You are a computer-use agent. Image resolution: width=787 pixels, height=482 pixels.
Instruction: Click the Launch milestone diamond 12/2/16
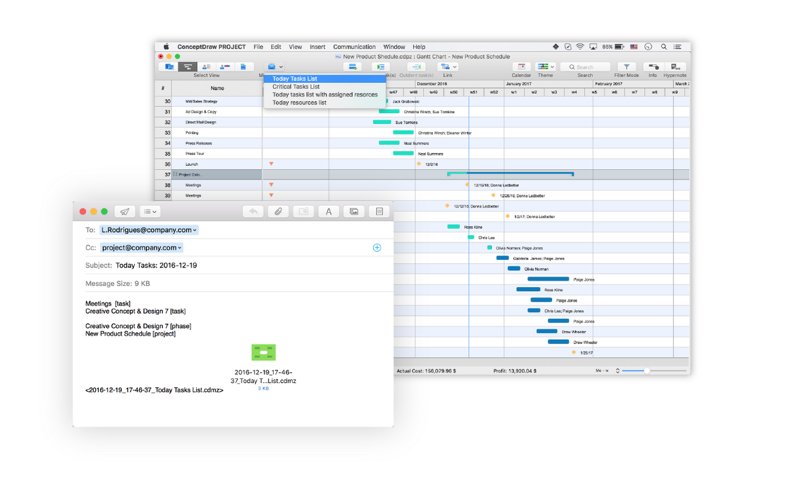pyautogui.click(x=419, y=164)
